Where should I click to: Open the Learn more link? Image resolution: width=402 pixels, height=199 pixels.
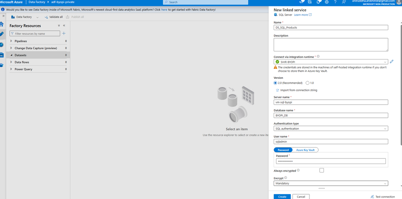coord(303,15)
